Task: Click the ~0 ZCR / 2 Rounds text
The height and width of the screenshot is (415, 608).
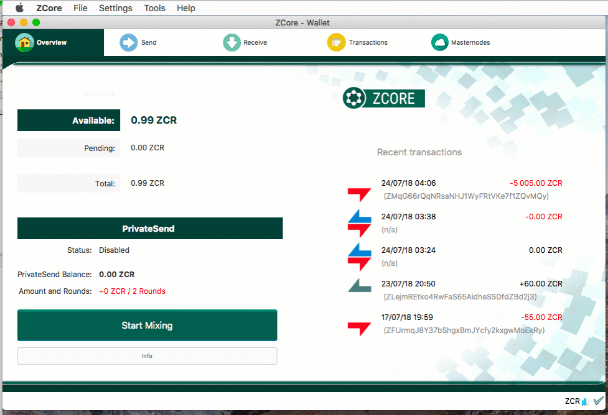Action: [x=132, y=291]
